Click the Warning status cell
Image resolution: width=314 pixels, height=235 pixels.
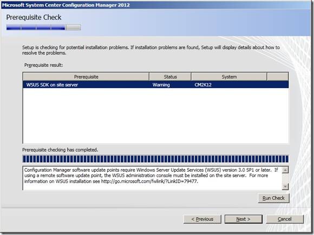point(161,85)
